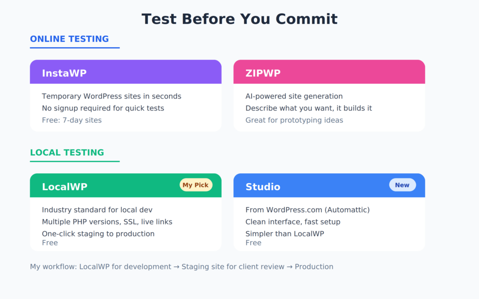Viewport: 479px width, 299px height.
Task: Click the "Free: 7-day sites" label
Action: (72, 120)
